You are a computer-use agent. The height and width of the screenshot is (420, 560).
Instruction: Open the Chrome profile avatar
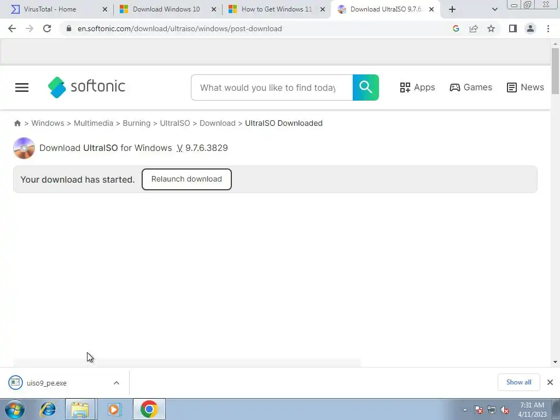tap(530, 28)
